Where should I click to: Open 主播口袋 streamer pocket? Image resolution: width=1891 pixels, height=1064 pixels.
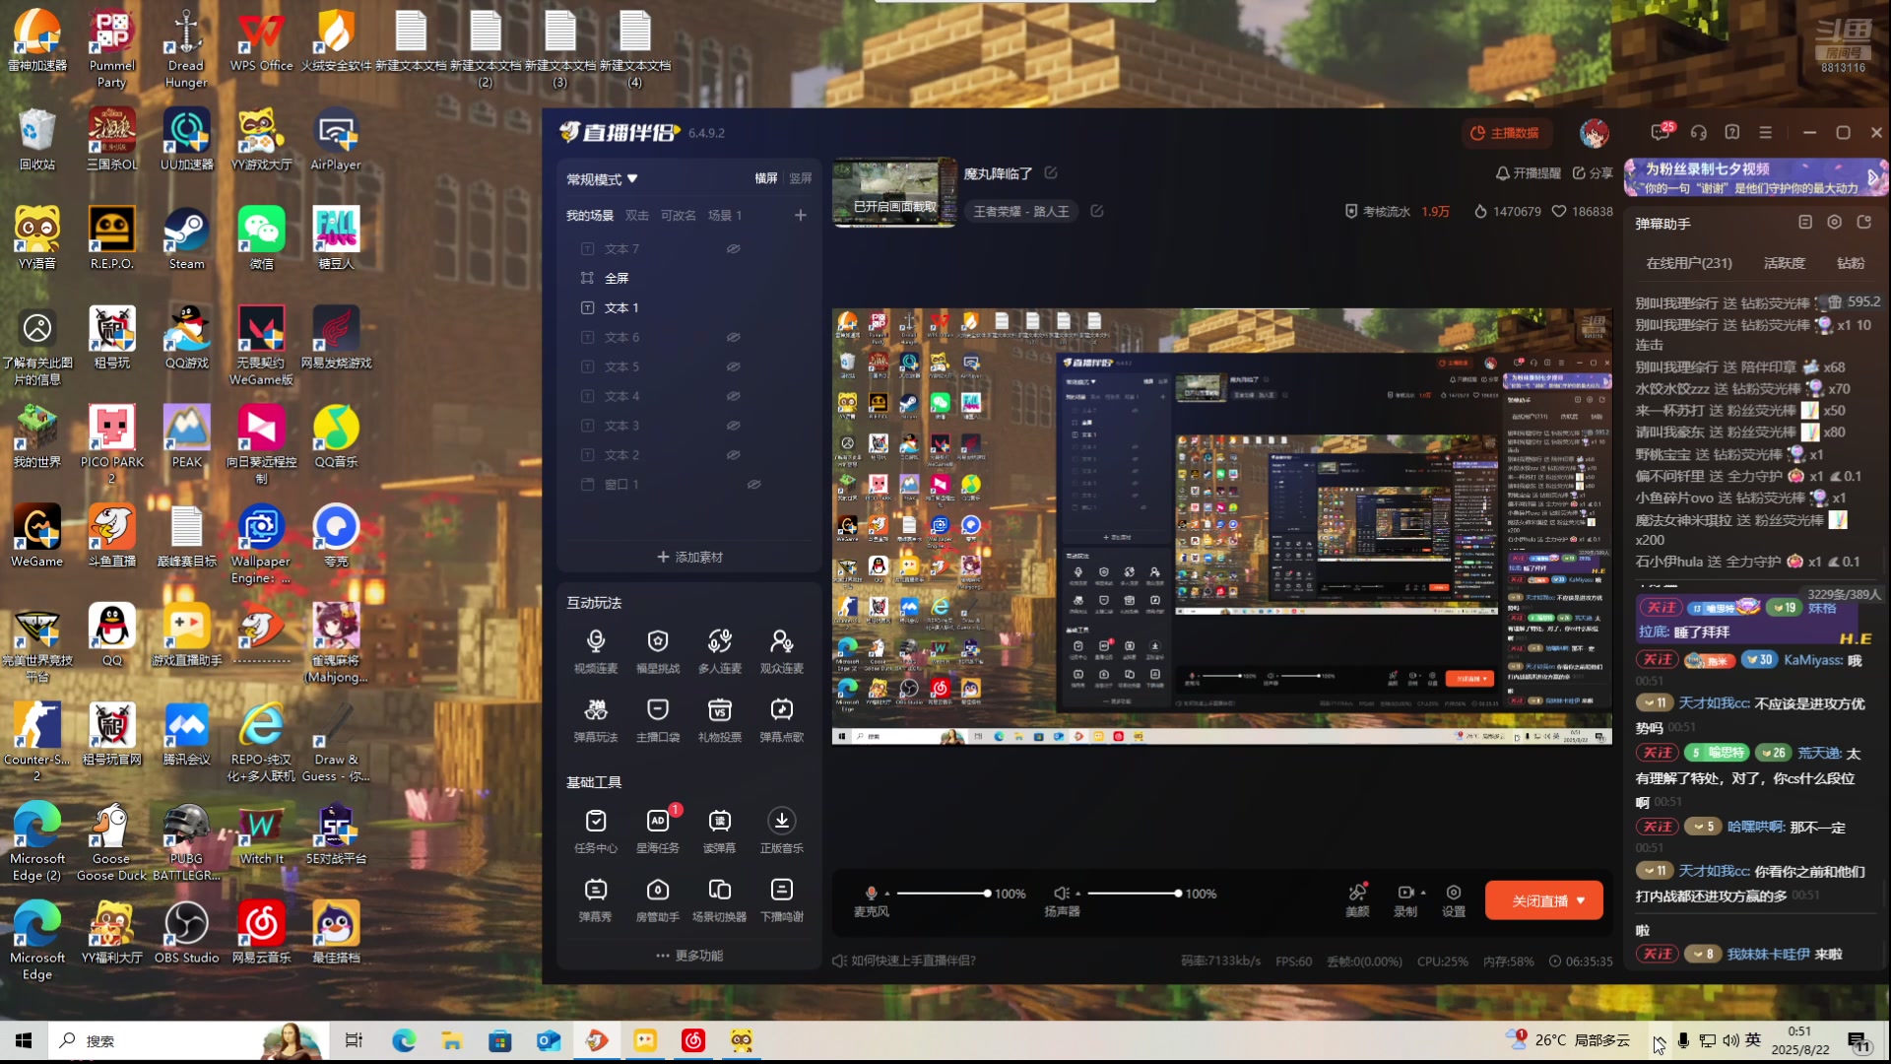[658, 720]
